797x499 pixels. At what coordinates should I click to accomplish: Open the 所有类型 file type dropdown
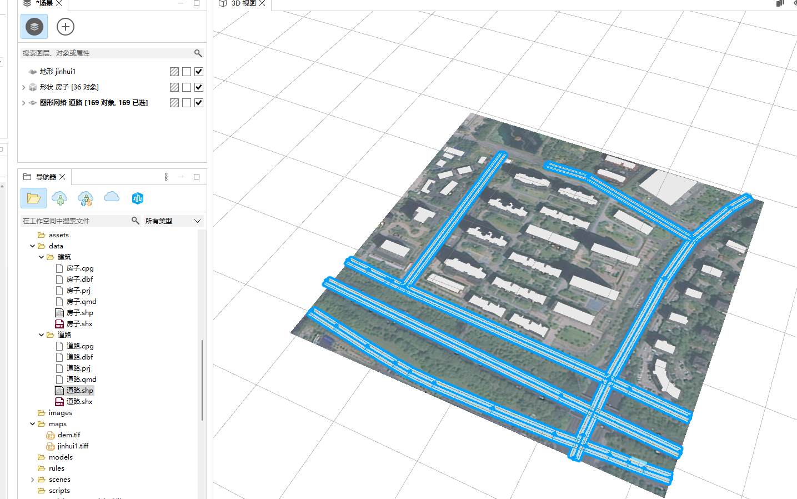[173, 221]
